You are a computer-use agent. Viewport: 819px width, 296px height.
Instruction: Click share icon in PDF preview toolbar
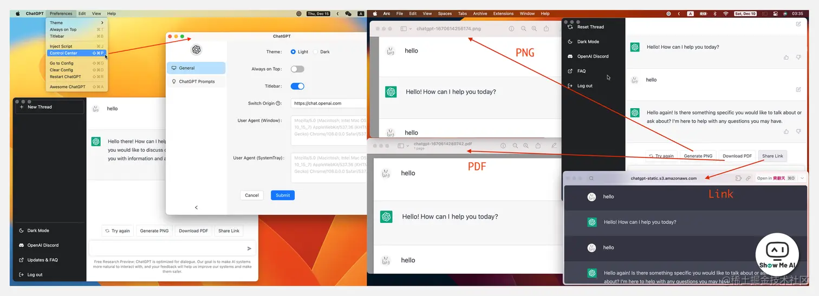pyautogui.click(x=537, y=146)
